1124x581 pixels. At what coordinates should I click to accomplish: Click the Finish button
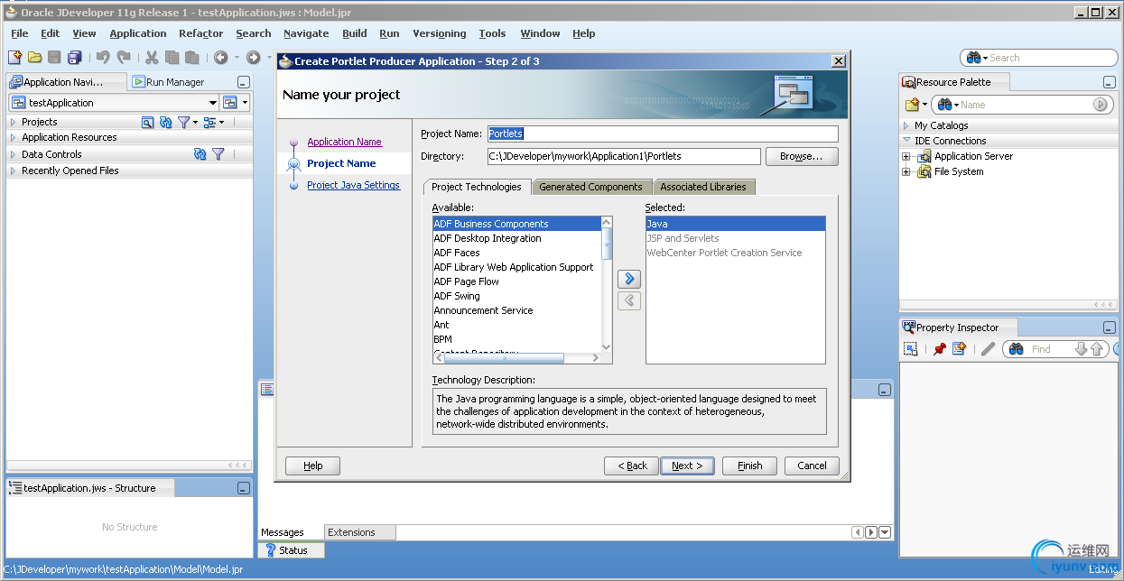click(749, 466)
